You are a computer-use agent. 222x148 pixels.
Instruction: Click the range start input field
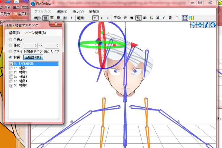coord(30,46)
